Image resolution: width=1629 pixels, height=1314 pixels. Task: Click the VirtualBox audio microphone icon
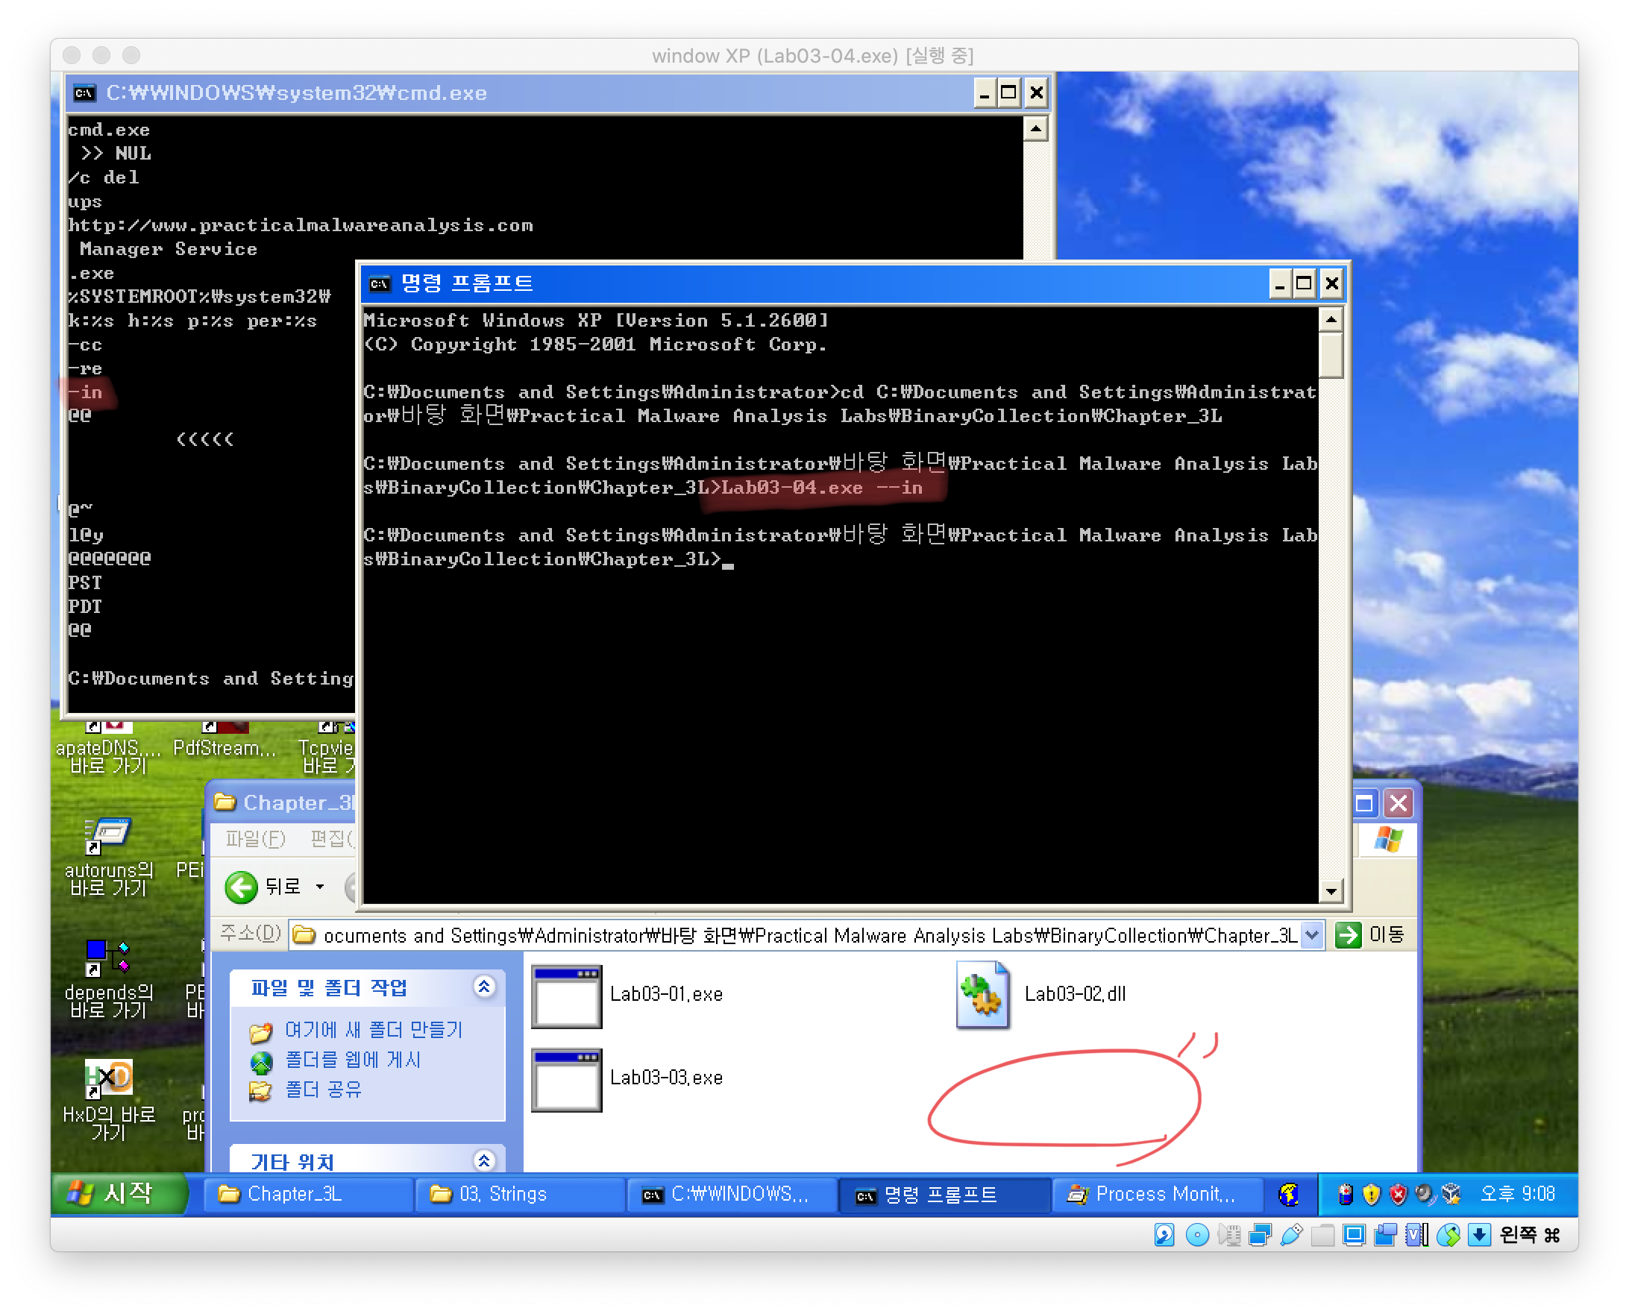click(1229, 1235)
